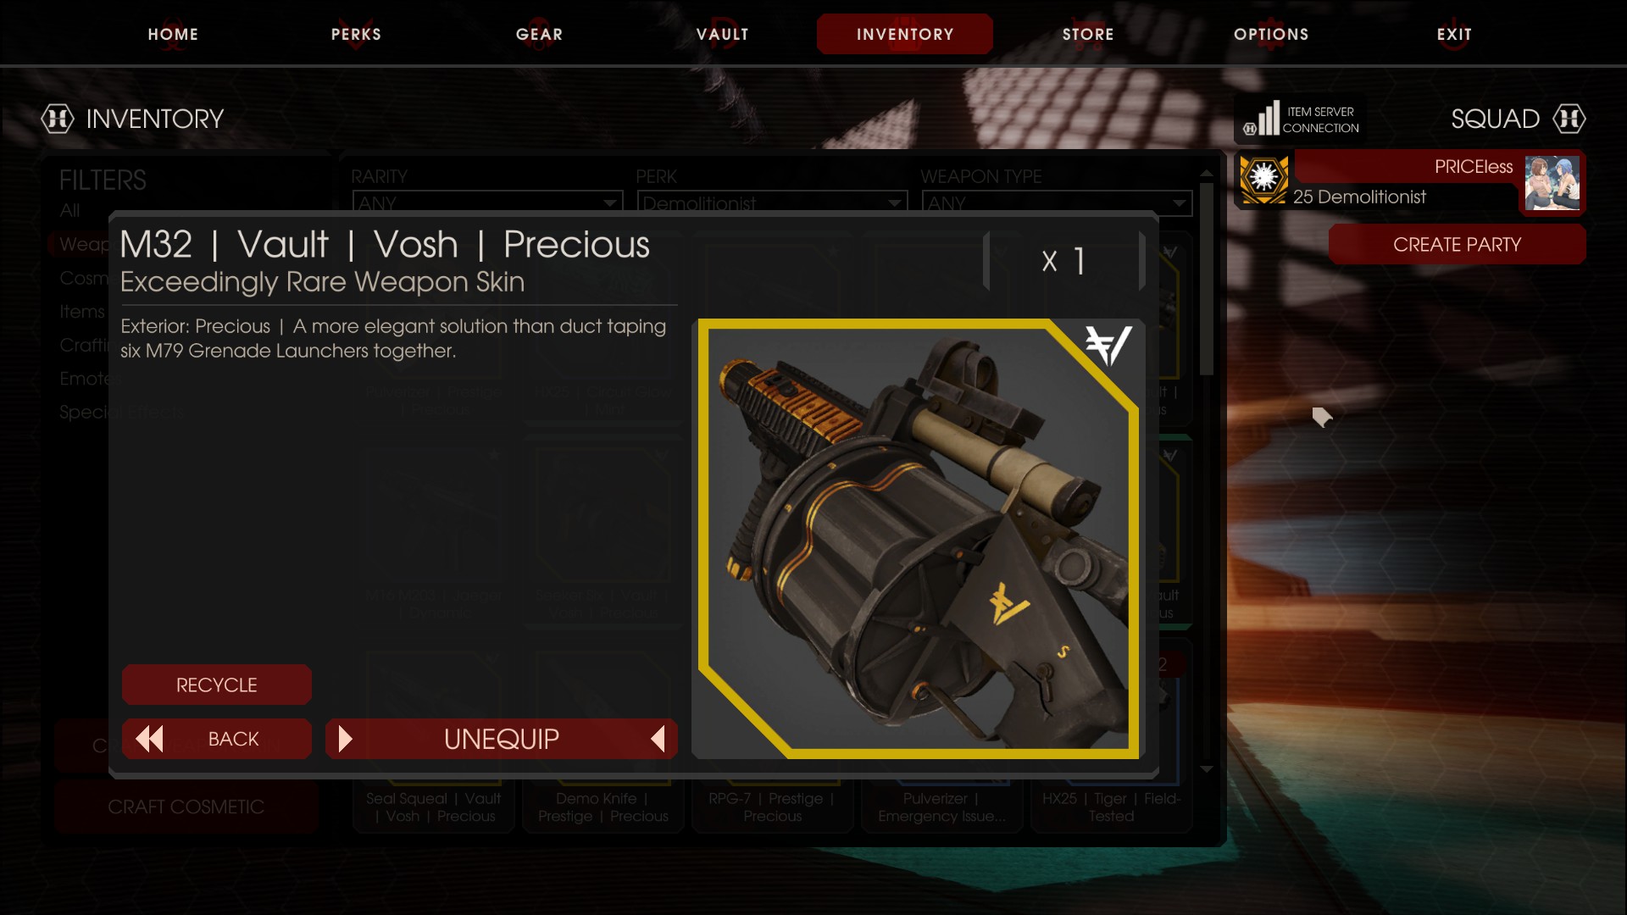Recycle the M32 weapon skin

click(217, 685)
